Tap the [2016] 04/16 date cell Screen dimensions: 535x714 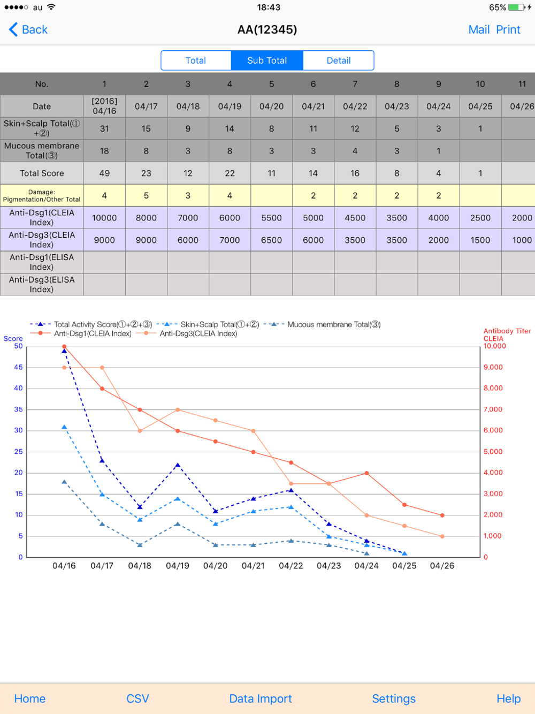104,106
